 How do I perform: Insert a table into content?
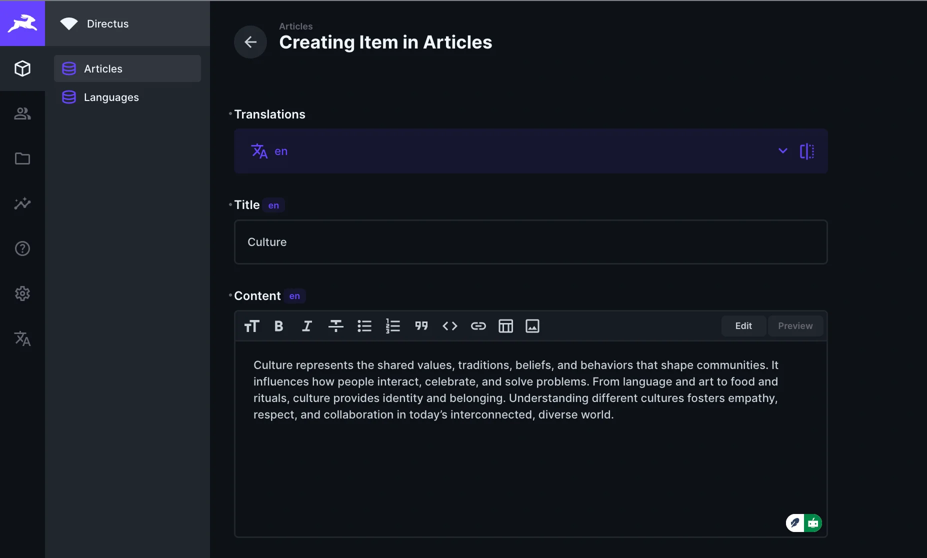pos(505,326)
